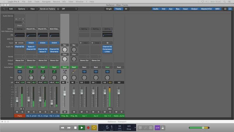Click the Piano audio waveform track icon
This screenshot has height=132, width=234.
[x=20, y=72]
